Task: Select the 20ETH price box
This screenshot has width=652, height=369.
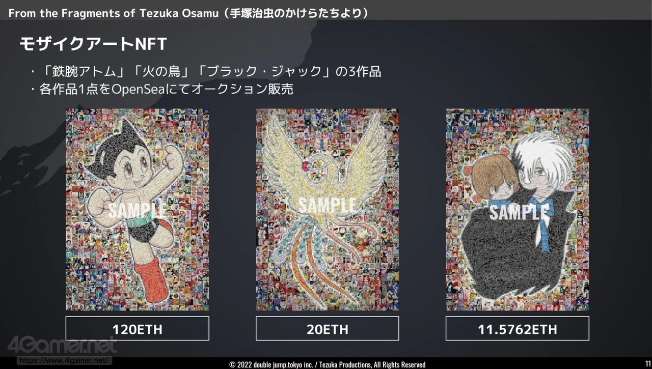Action: [x=328, y=329]
